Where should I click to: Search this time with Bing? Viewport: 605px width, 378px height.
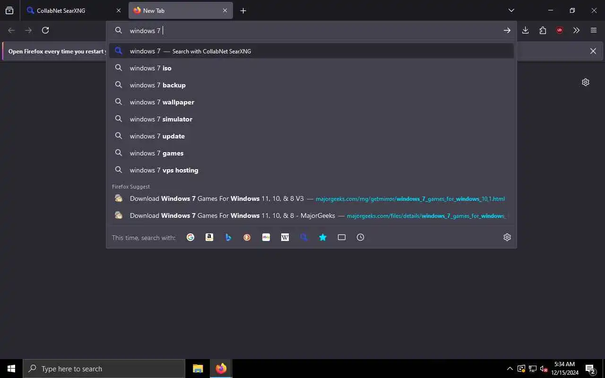228,237
